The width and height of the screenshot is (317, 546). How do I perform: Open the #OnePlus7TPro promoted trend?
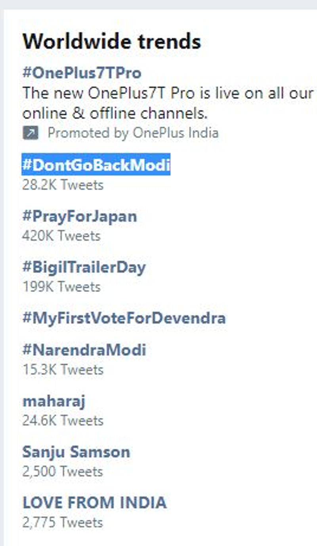pos(82,73)
